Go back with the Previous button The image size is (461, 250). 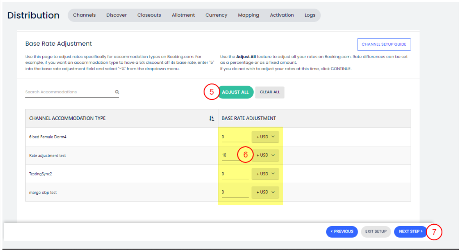[x=342, y=231]
